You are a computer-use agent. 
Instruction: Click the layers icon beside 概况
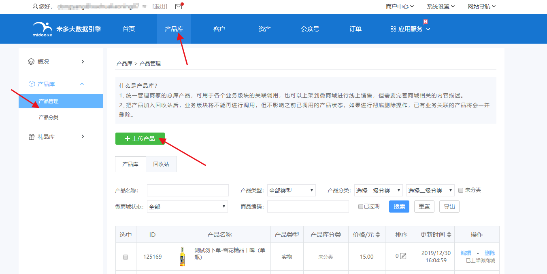[31, 62]
